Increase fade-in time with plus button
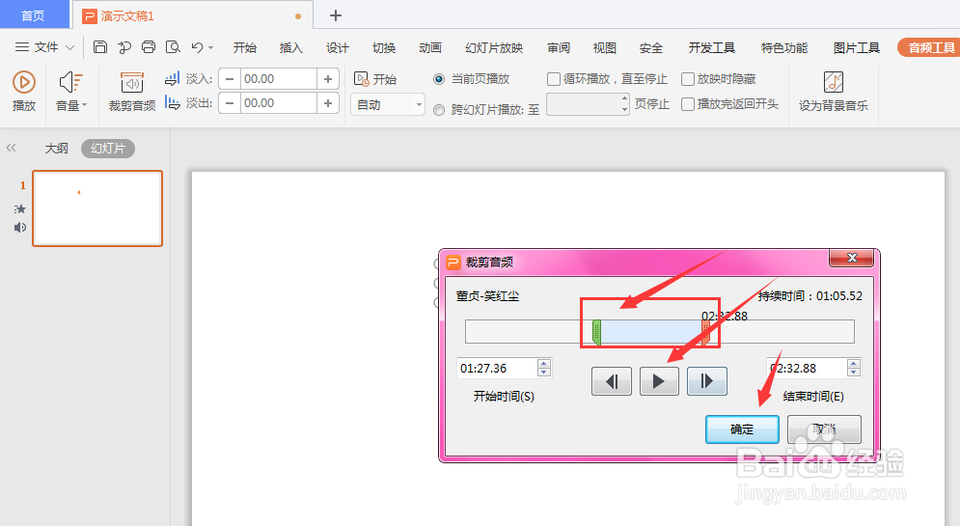Image resolution: width=960 pixels, height=526 pixels. coord(328,79)
